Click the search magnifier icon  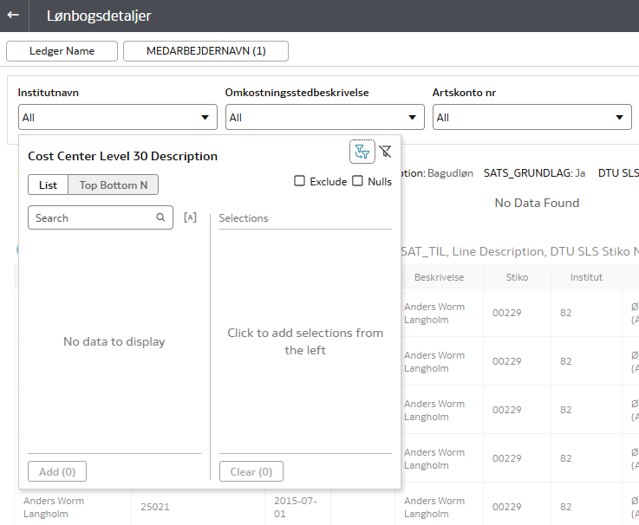(160, 217)
